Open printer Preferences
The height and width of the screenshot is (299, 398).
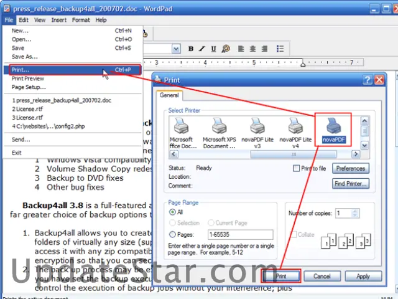tap(351, 168)
